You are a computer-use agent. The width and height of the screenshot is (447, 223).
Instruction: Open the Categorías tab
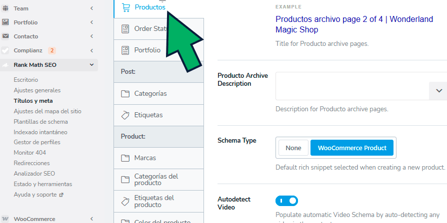point(158,94)
